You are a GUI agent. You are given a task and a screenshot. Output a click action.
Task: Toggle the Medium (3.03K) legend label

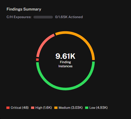(x=71, y=108)
